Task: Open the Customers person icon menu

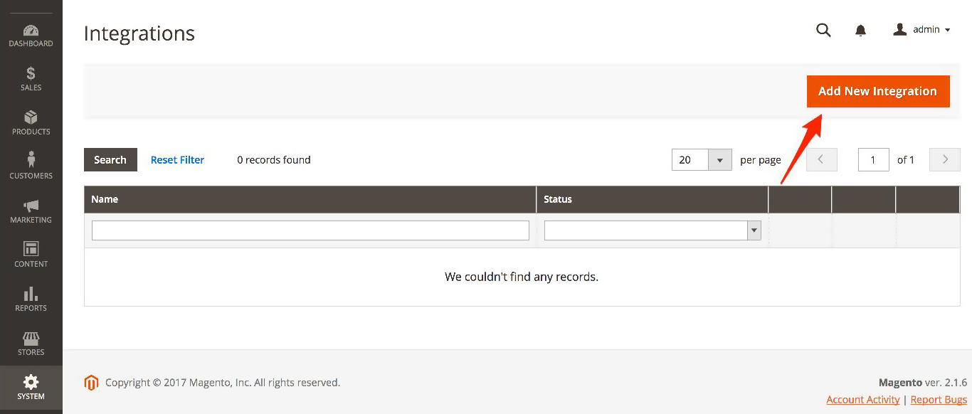Action: click(x=31, y=167)
